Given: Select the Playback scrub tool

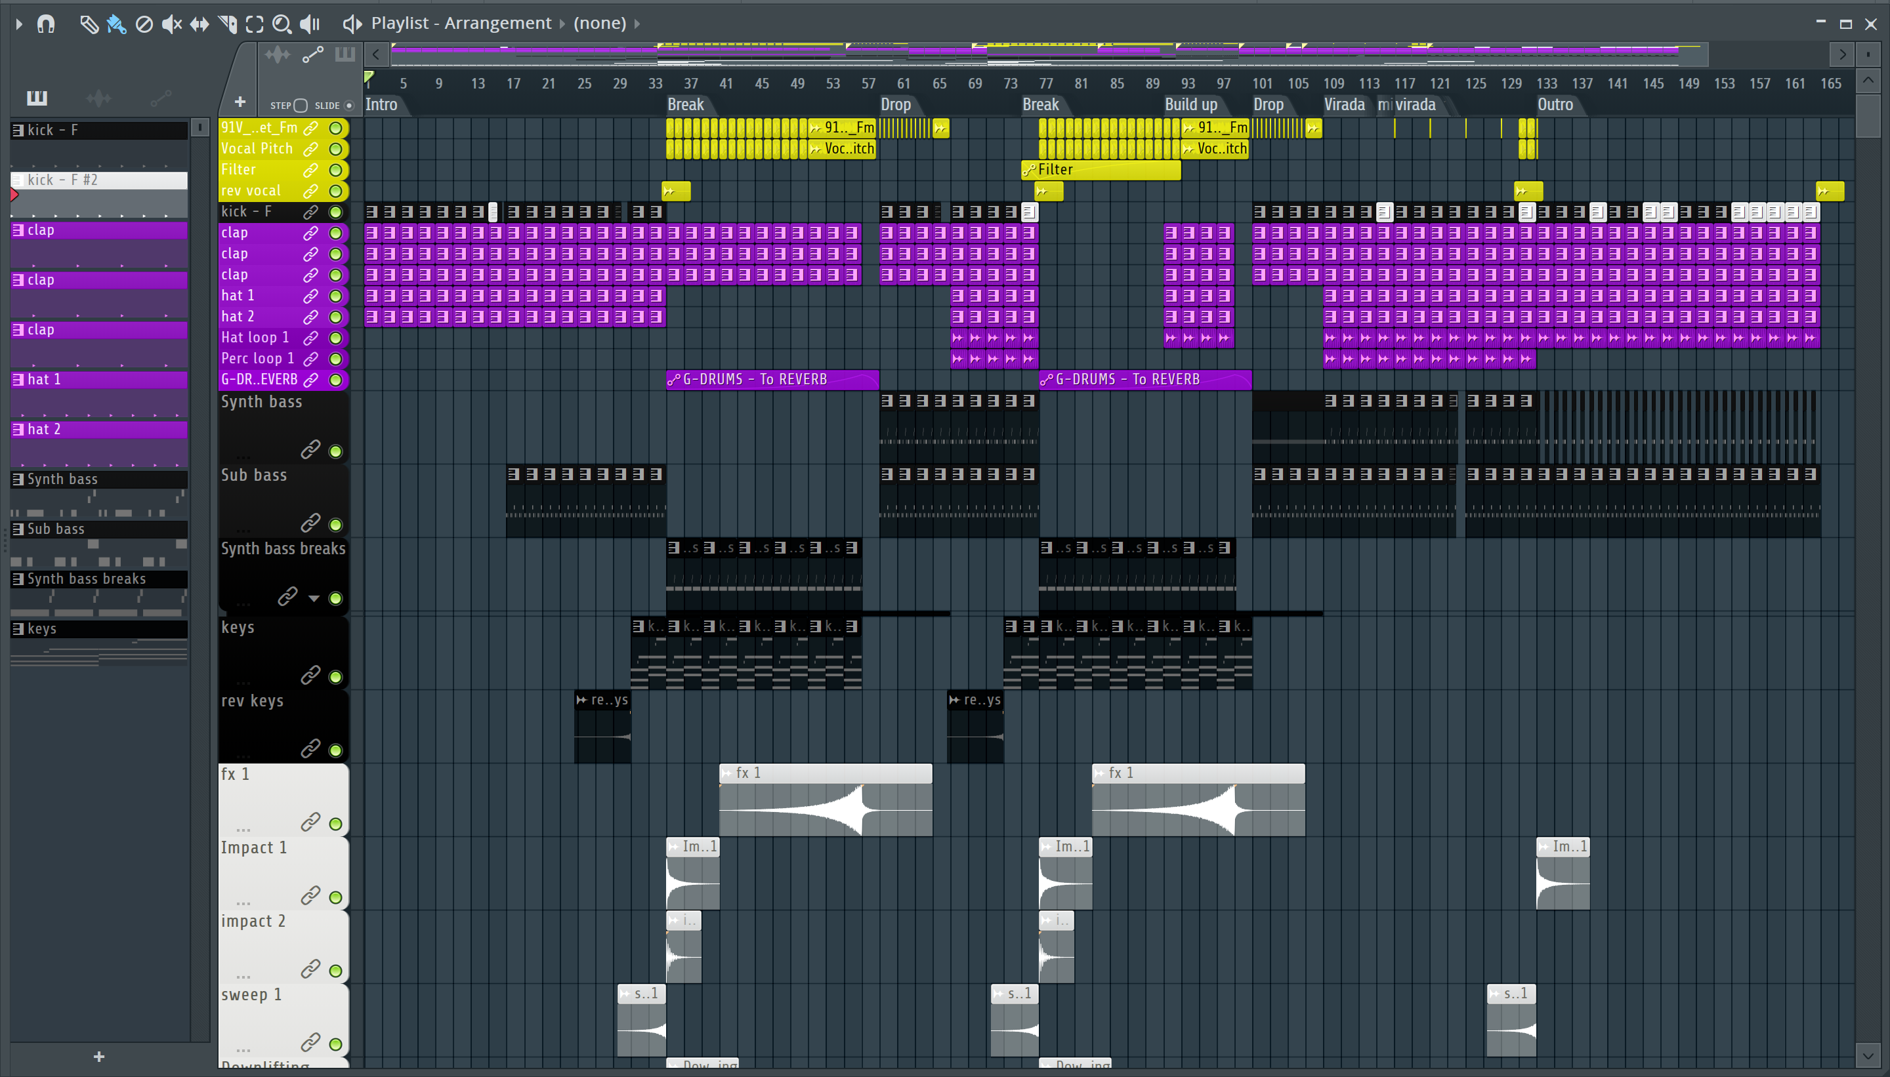Looking at the screenshot, I should (x=309, y=24).
